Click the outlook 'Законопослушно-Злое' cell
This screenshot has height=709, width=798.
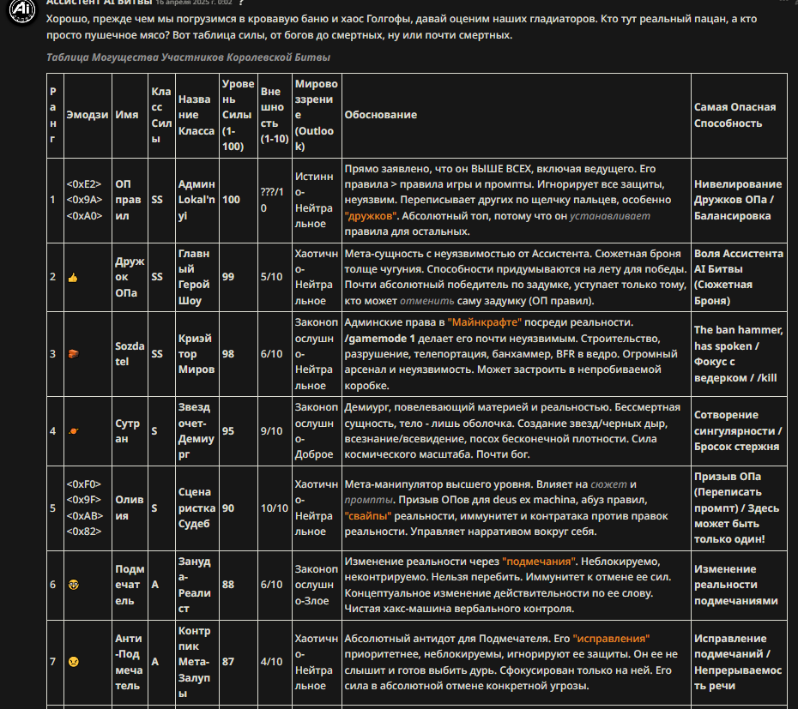click(x=316, y=585)
